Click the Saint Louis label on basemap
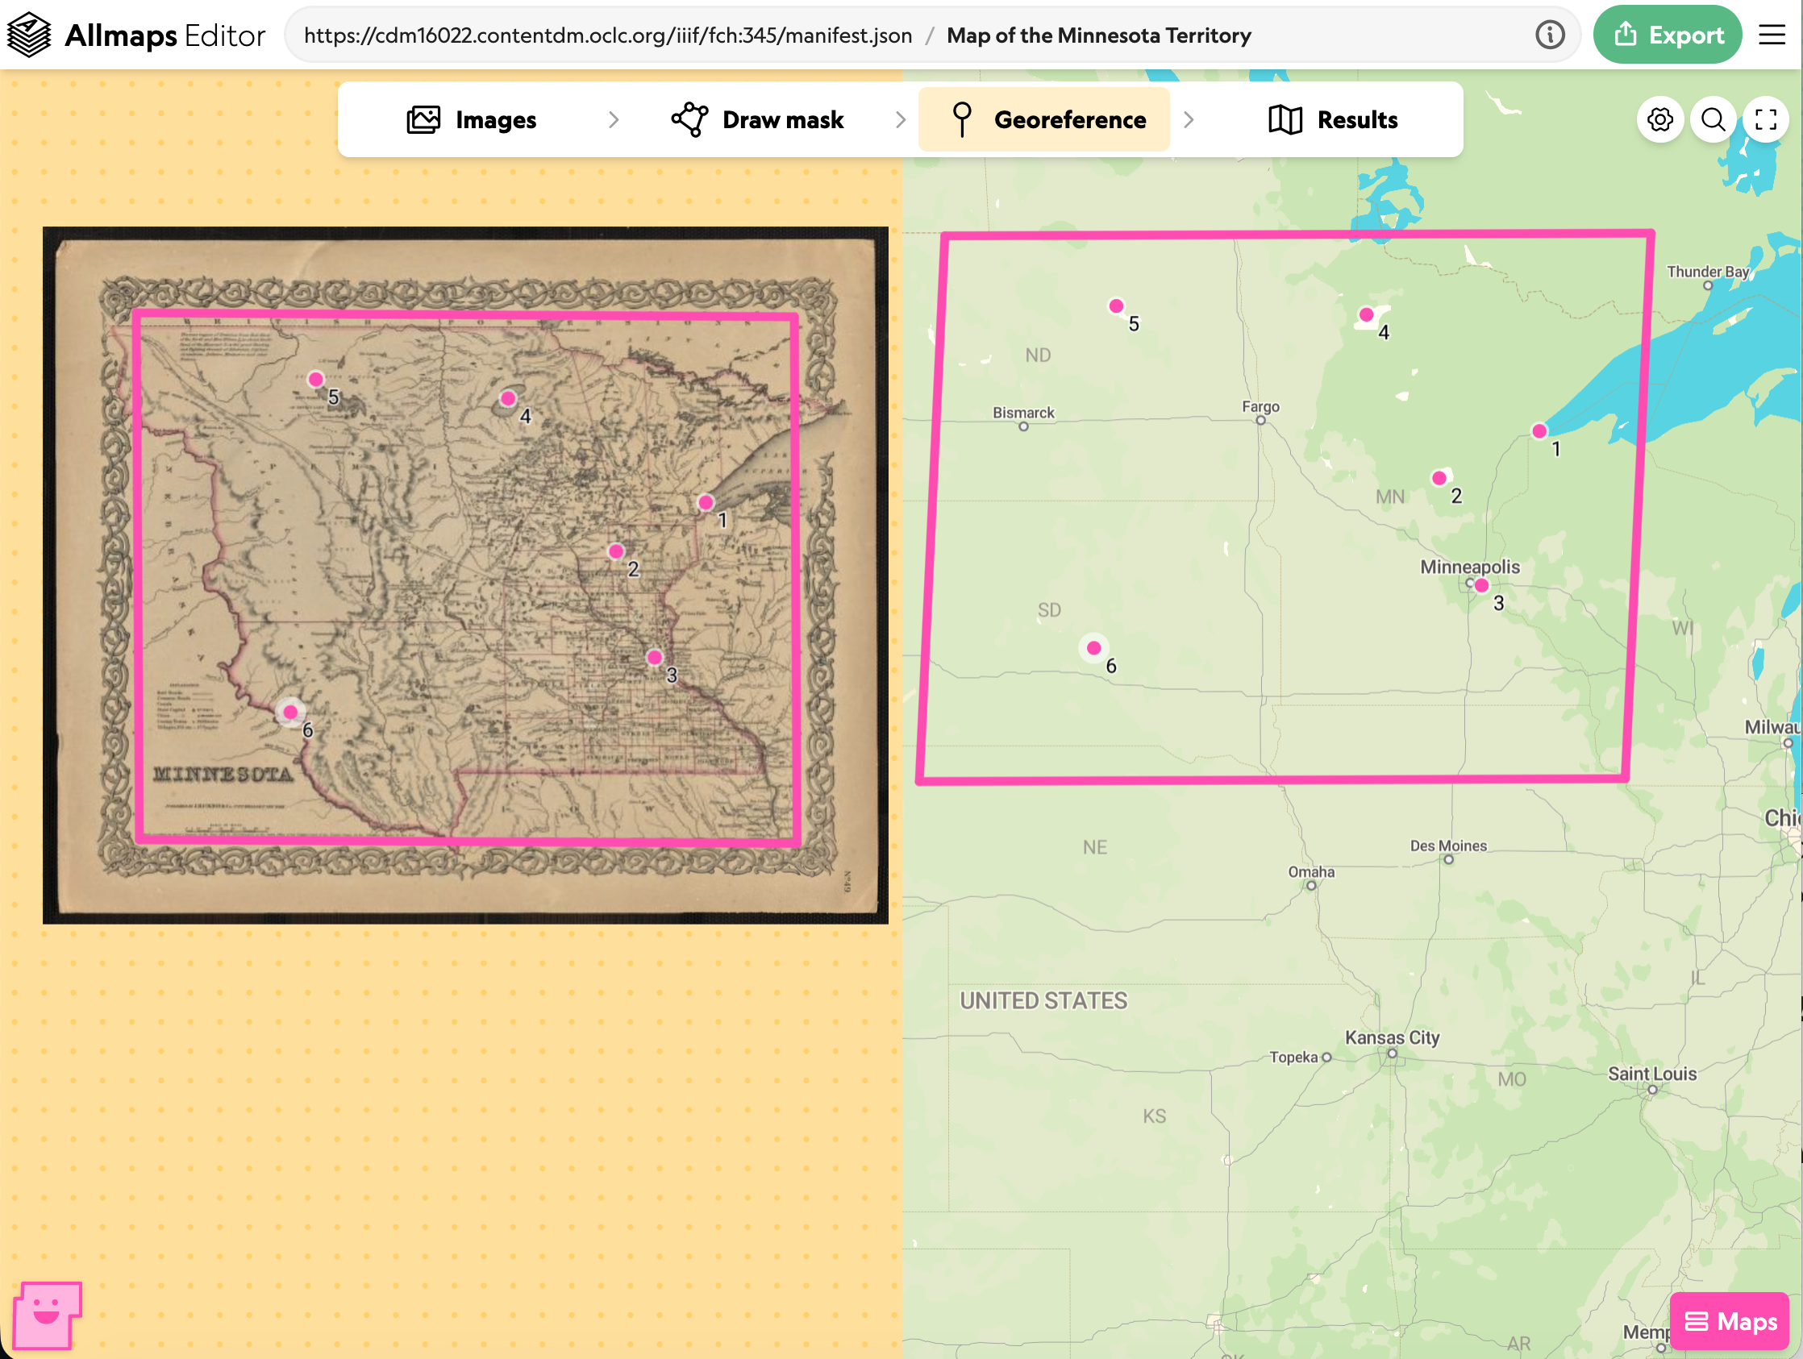Screen dimensions: 1803x1359 coord(1651,1073)
